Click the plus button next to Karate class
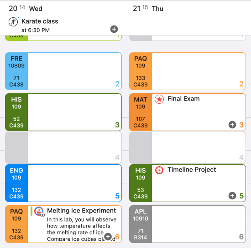251x248 pixels. point(114,29)
